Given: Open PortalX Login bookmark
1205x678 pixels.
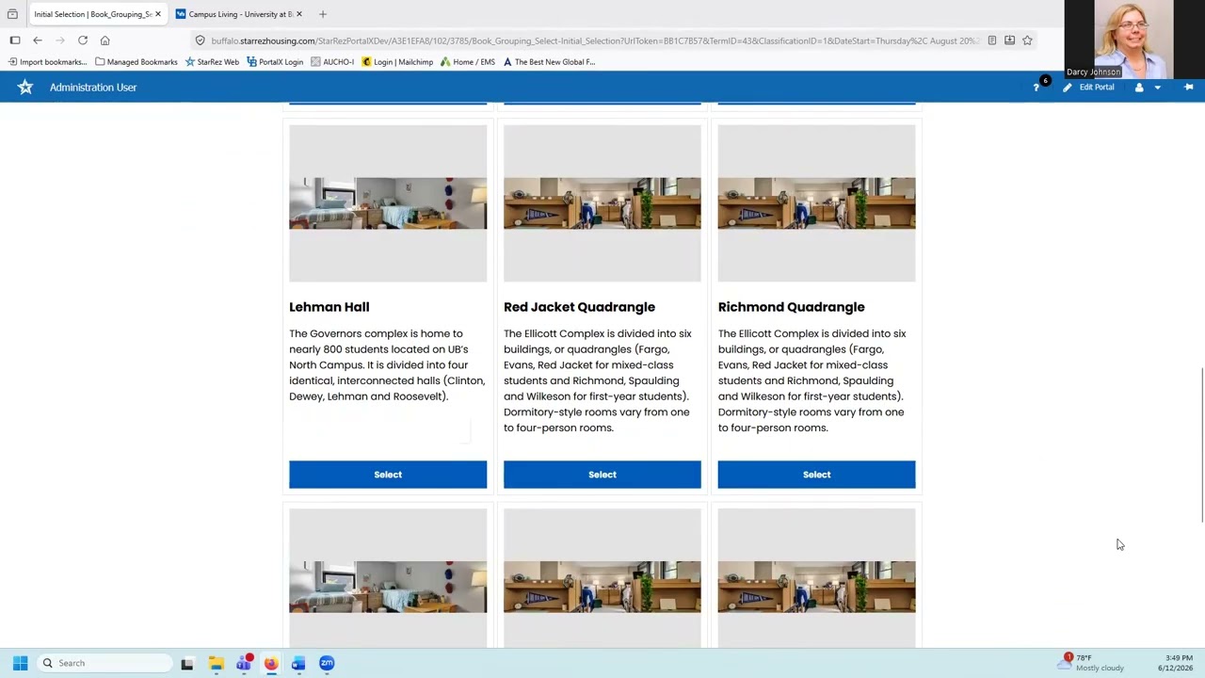Looking at the screenshot, I should click(275, 62).
